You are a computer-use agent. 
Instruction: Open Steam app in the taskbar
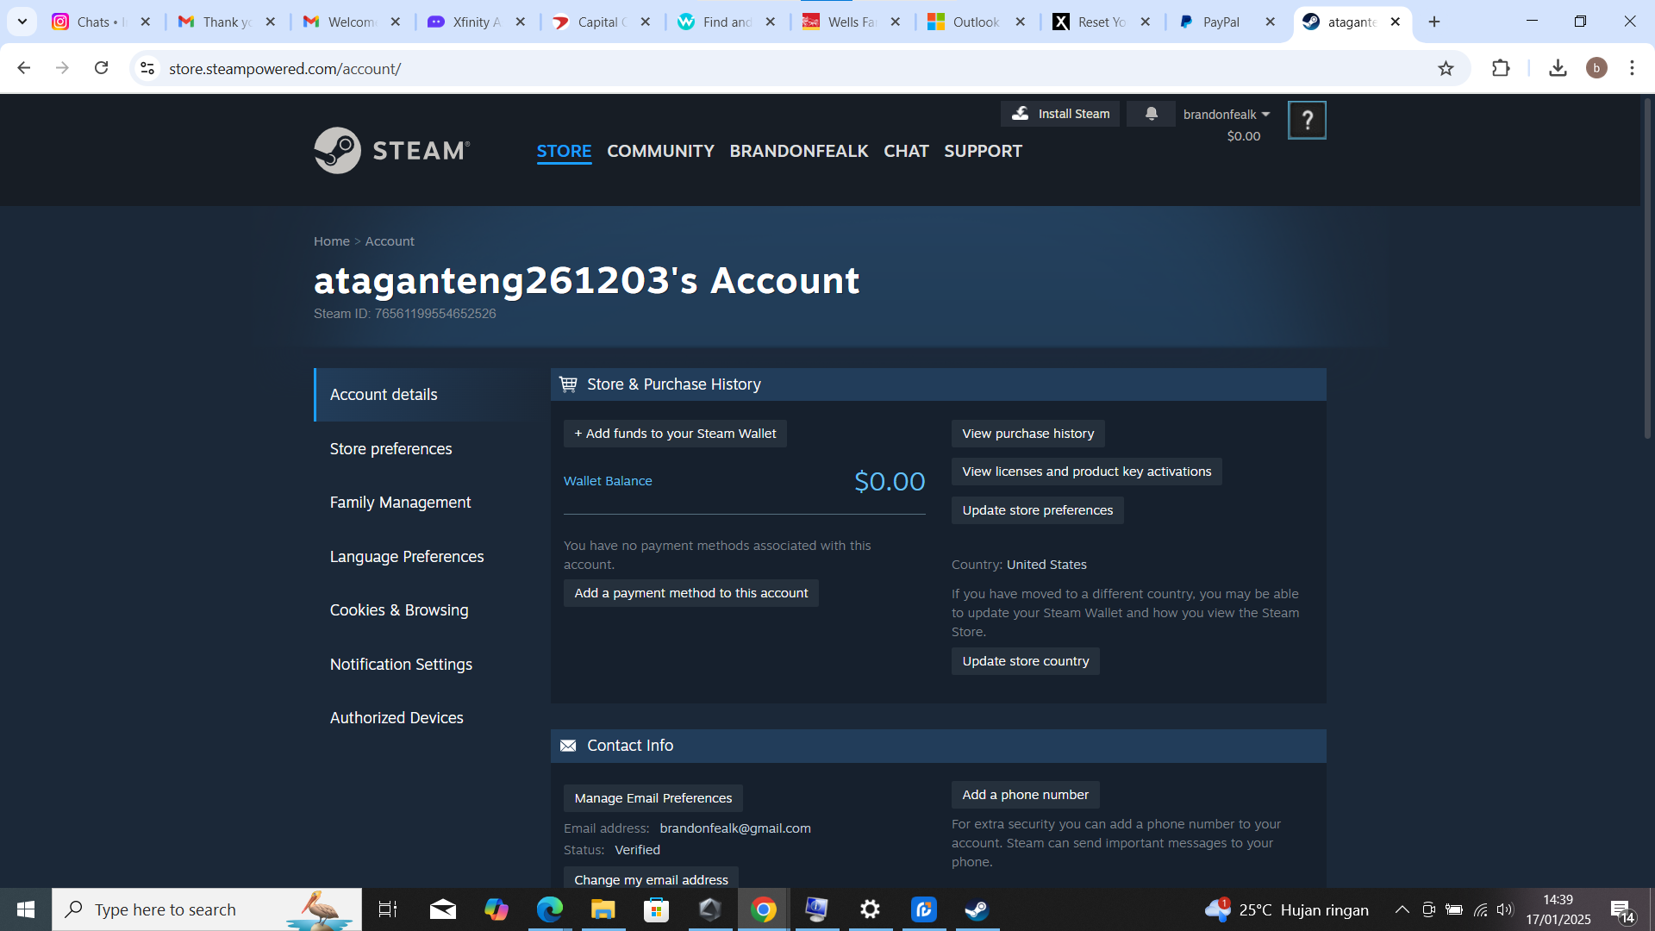[x=977, y=909]
